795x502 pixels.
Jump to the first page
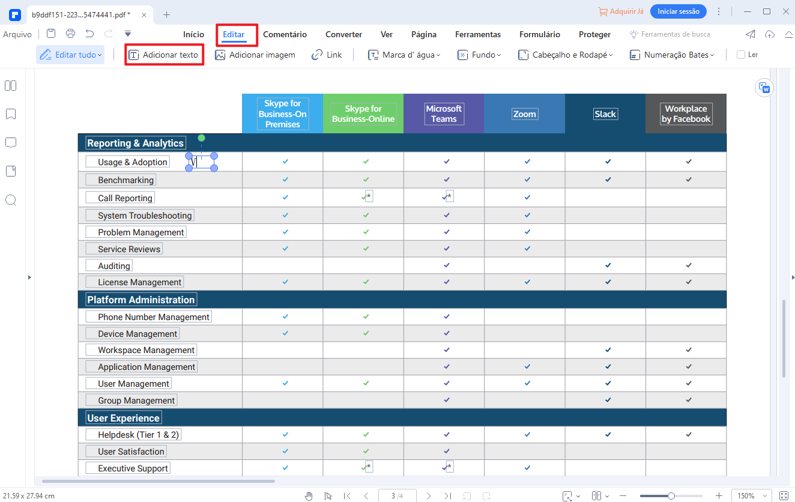point(347,496)
